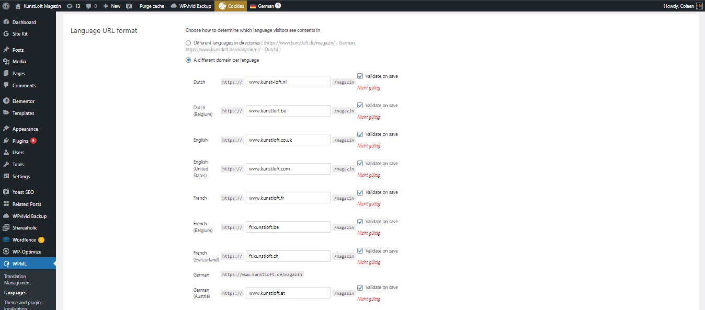
Task: Open Settings via its sidebar icon
Action: point(6,176)
